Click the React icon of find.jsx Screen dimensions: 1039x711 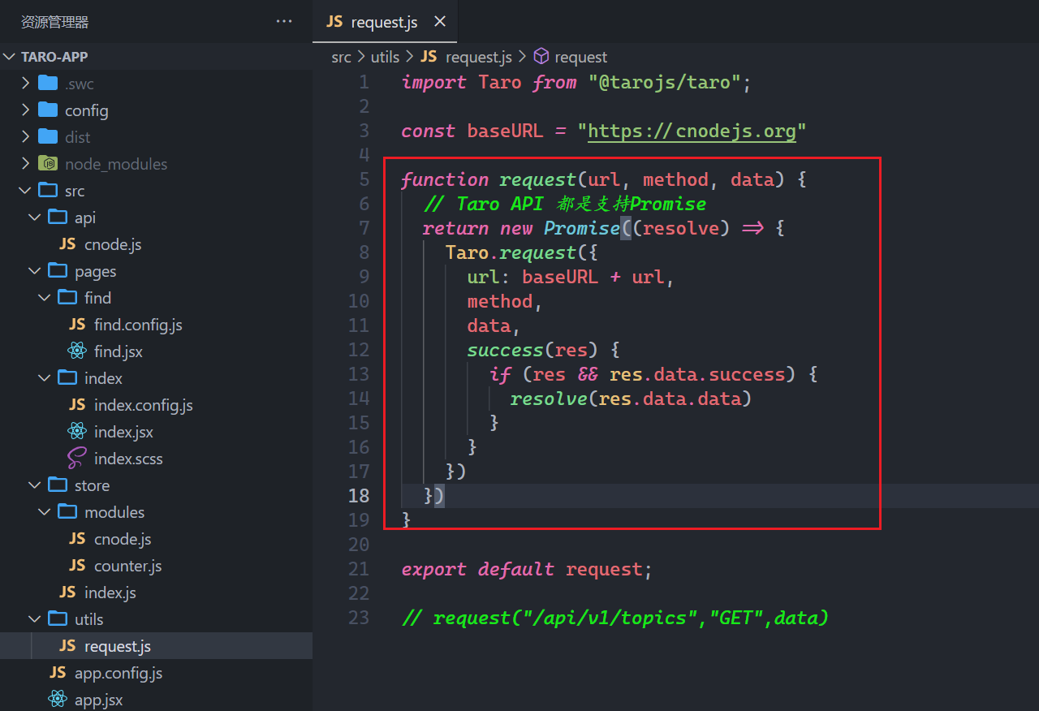(77, 351)
